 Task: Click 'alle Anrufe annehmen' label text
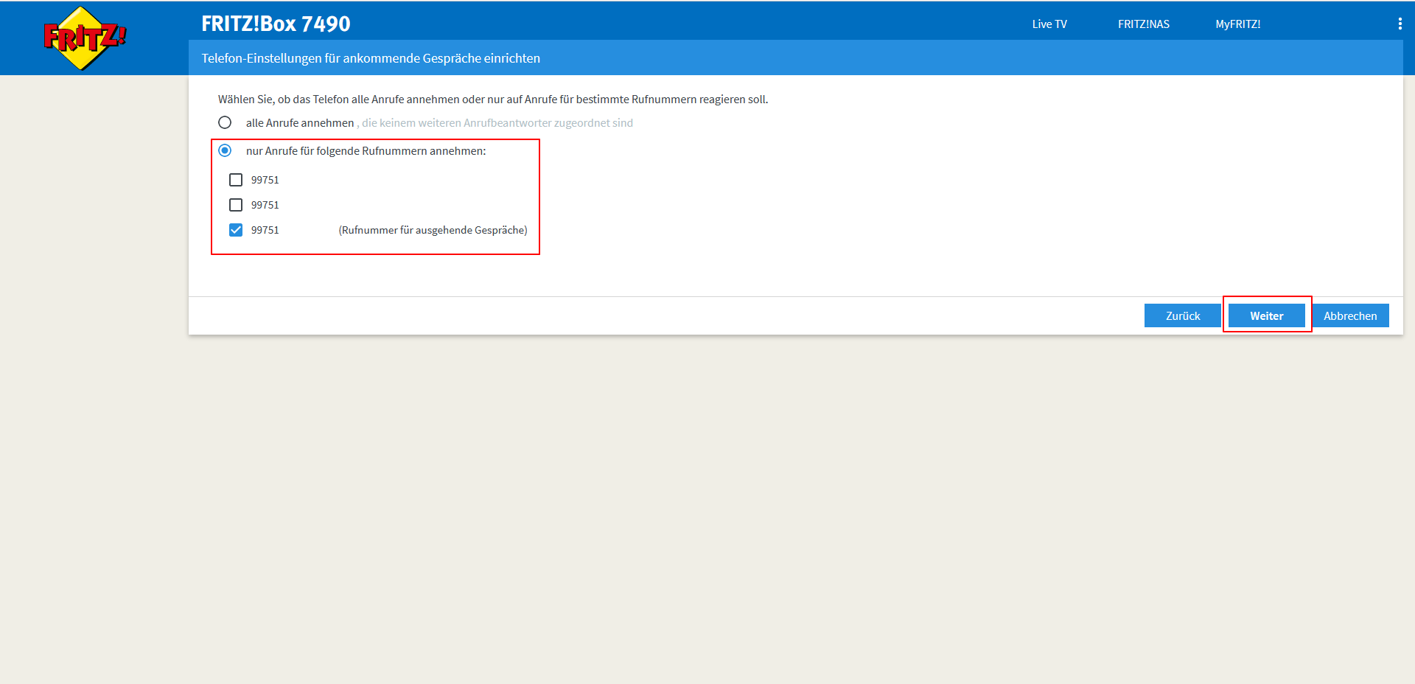pyautogui.click(x=300, y=123)
